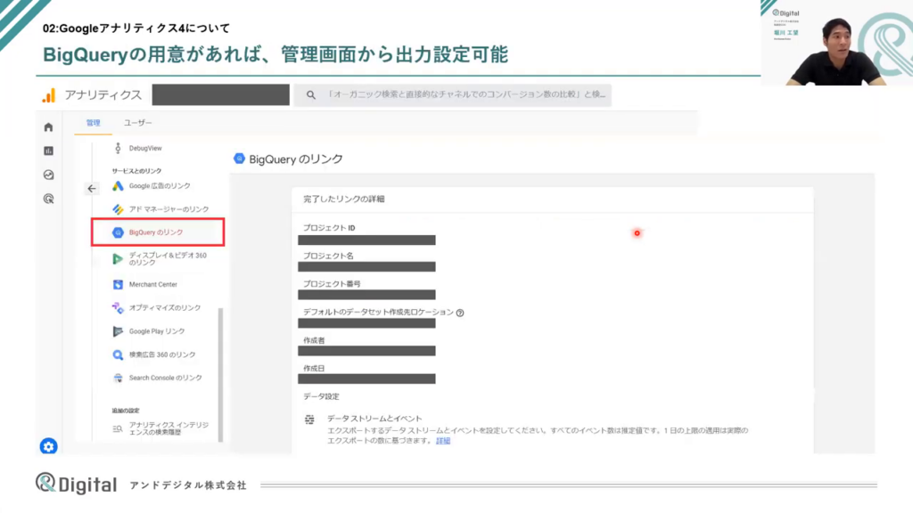This screenshot has height=513, width=913.
Task: Click the Admin gear icon
Action: (x=48, y=446)
